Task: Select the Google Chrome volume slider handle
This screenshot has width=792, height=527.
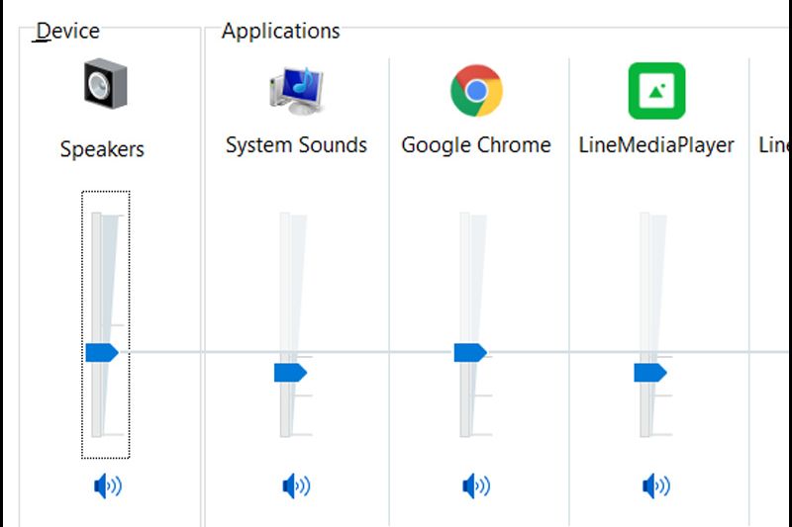Action: click(x=470, y=352)
